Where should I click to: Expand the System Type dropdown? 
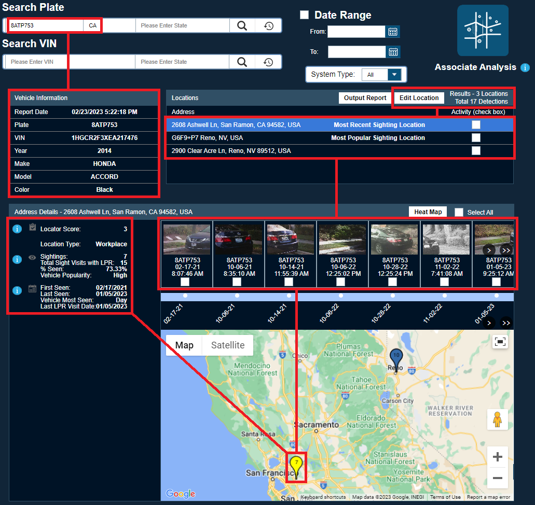(394, 75)
